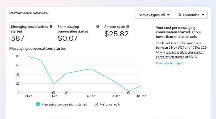Image resolution: width=216 pixels, height=119 pixels.
Task: Click chart line peak at 6 Dec
Action: pyautogui.click(x=91, y=69)
